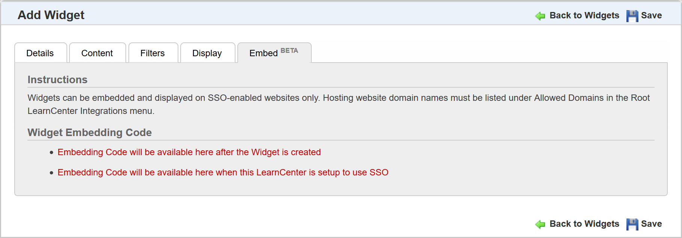Click the floppy disk Save icon at top

pos(632,16)
